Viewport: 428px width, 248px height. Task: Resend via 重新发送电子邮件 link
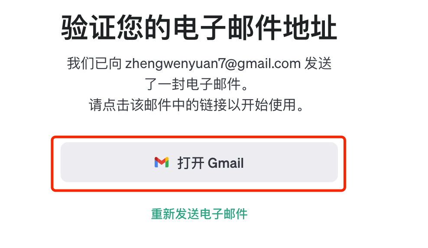(x=199, y=214)
